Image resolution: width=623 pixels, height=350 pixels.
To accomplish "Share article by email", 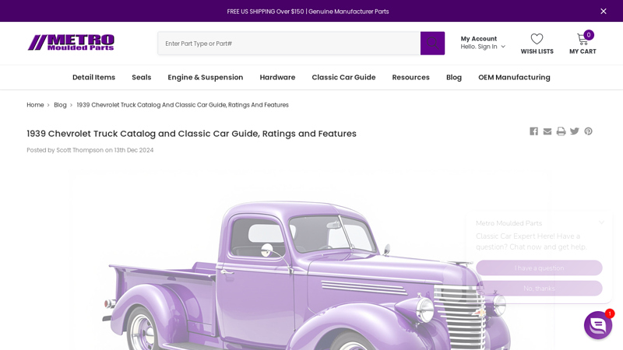I will (547, 131).
